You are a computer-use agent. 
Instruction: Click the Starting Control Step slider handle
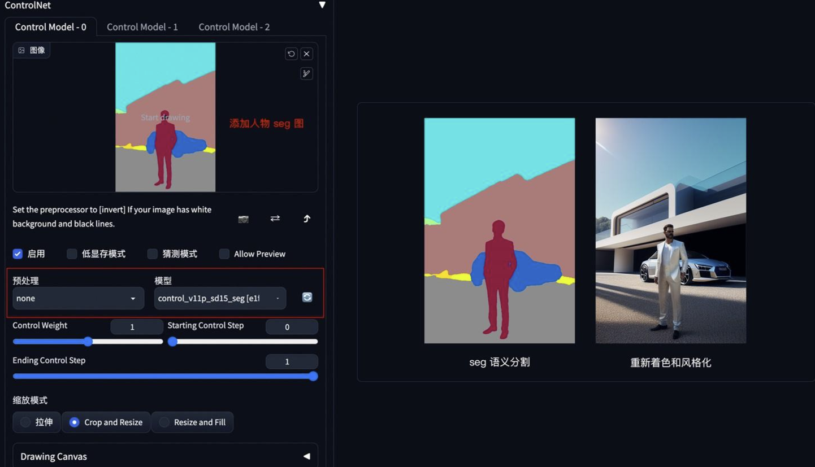(x=172, y=341)
